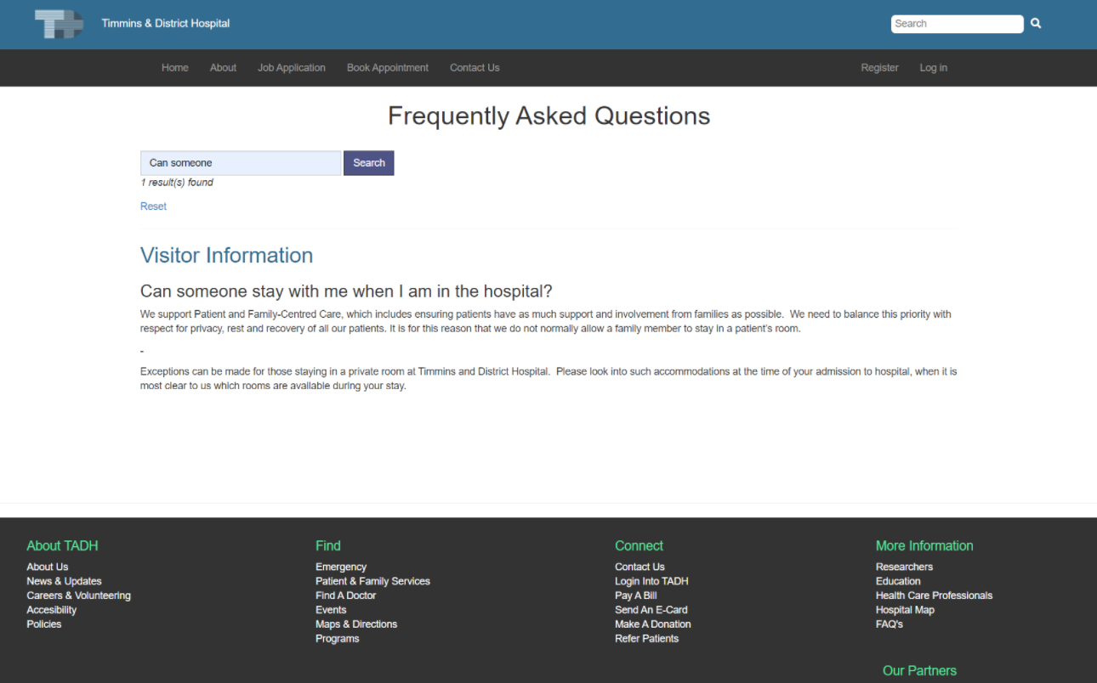The width and height of the screenshot is (1097, 683).
Task: Click the header search input field
Action: [x=957, y=24]
